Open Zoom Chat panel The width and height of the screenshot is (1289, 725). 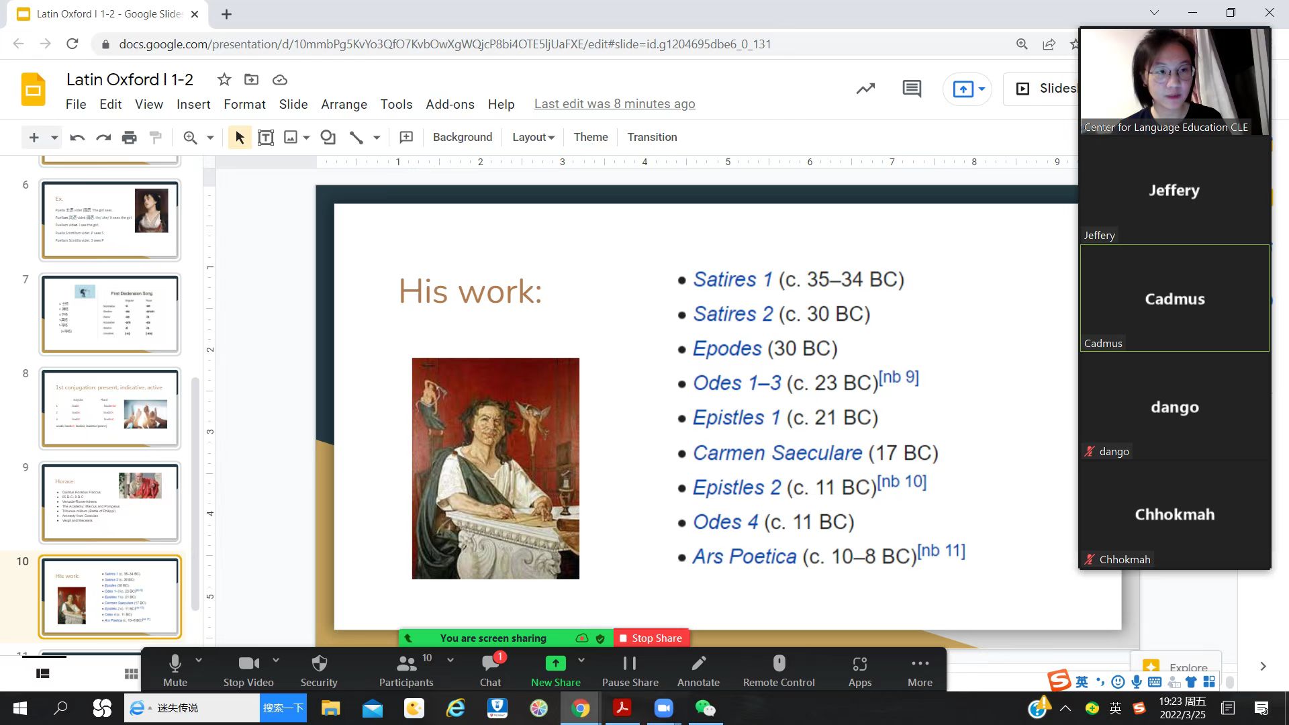point(491,670)
